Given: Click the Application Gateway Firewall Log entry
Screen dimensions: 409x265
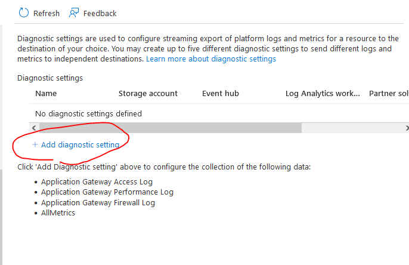Looking at the screenshot, I should pyautogui.click(x=98, y=202).
